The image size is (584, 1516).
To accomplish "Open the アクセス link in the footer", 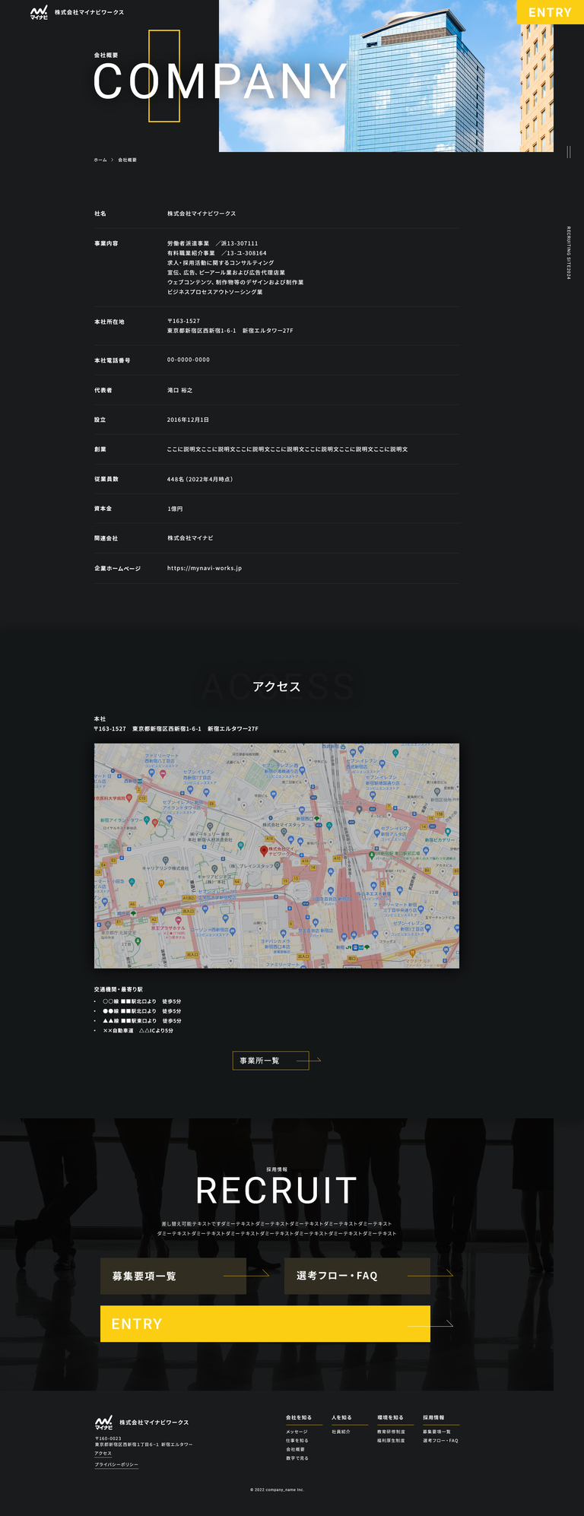I will [103, 1453].
